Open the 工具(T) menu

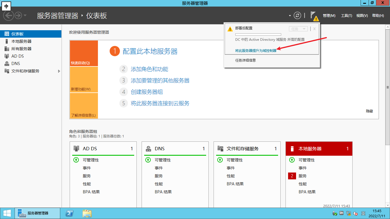click(x=346, y=16)
